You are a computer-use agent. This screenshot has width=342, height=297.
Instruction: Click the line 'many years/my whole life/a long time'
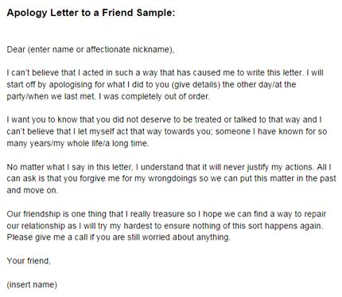78,143
